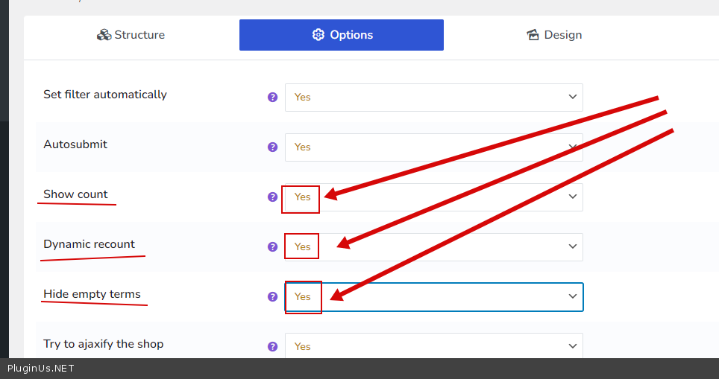
Task: Click help icon for Set filter automatically
Action: [x=272, y=97]
